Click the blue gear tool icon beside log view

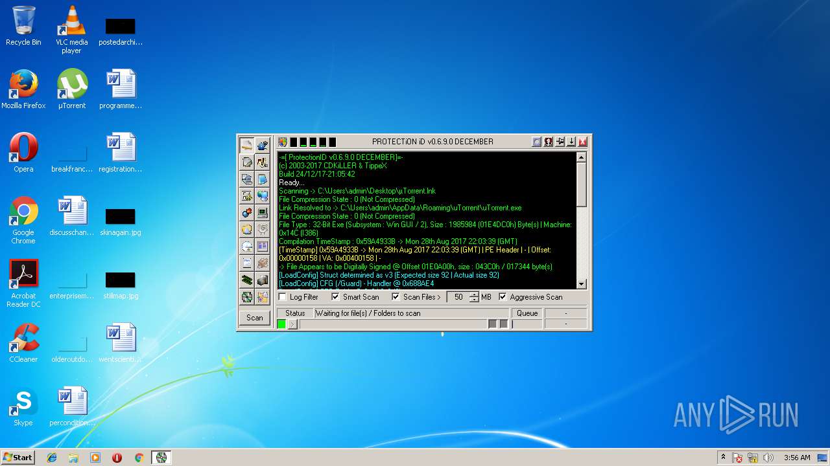tap(263, 146)
